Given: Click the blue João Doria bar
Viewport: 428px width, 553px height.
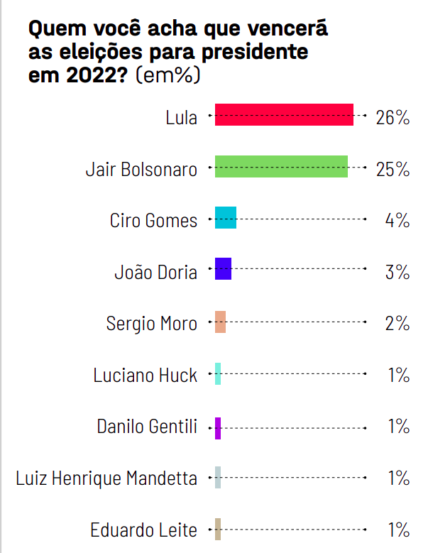Looking at the screenshot, I should pos(223,269).
